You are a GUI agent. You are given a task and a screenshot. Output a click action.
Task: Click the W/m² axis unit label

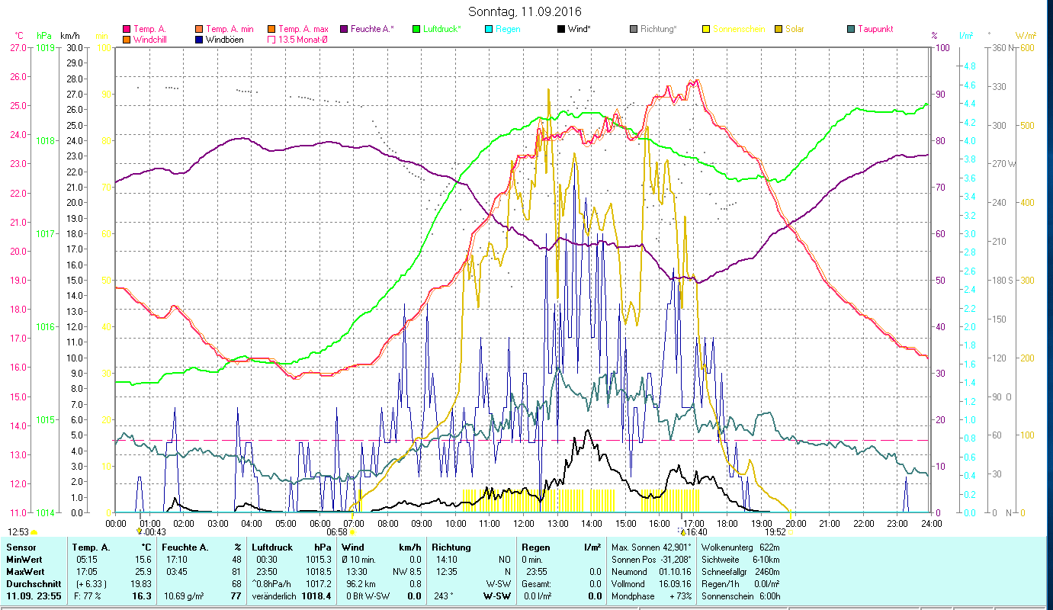(1026, 36)
